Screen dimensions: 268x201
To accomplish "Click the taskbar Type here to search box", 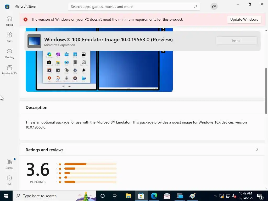I will (x=54, y=196).
